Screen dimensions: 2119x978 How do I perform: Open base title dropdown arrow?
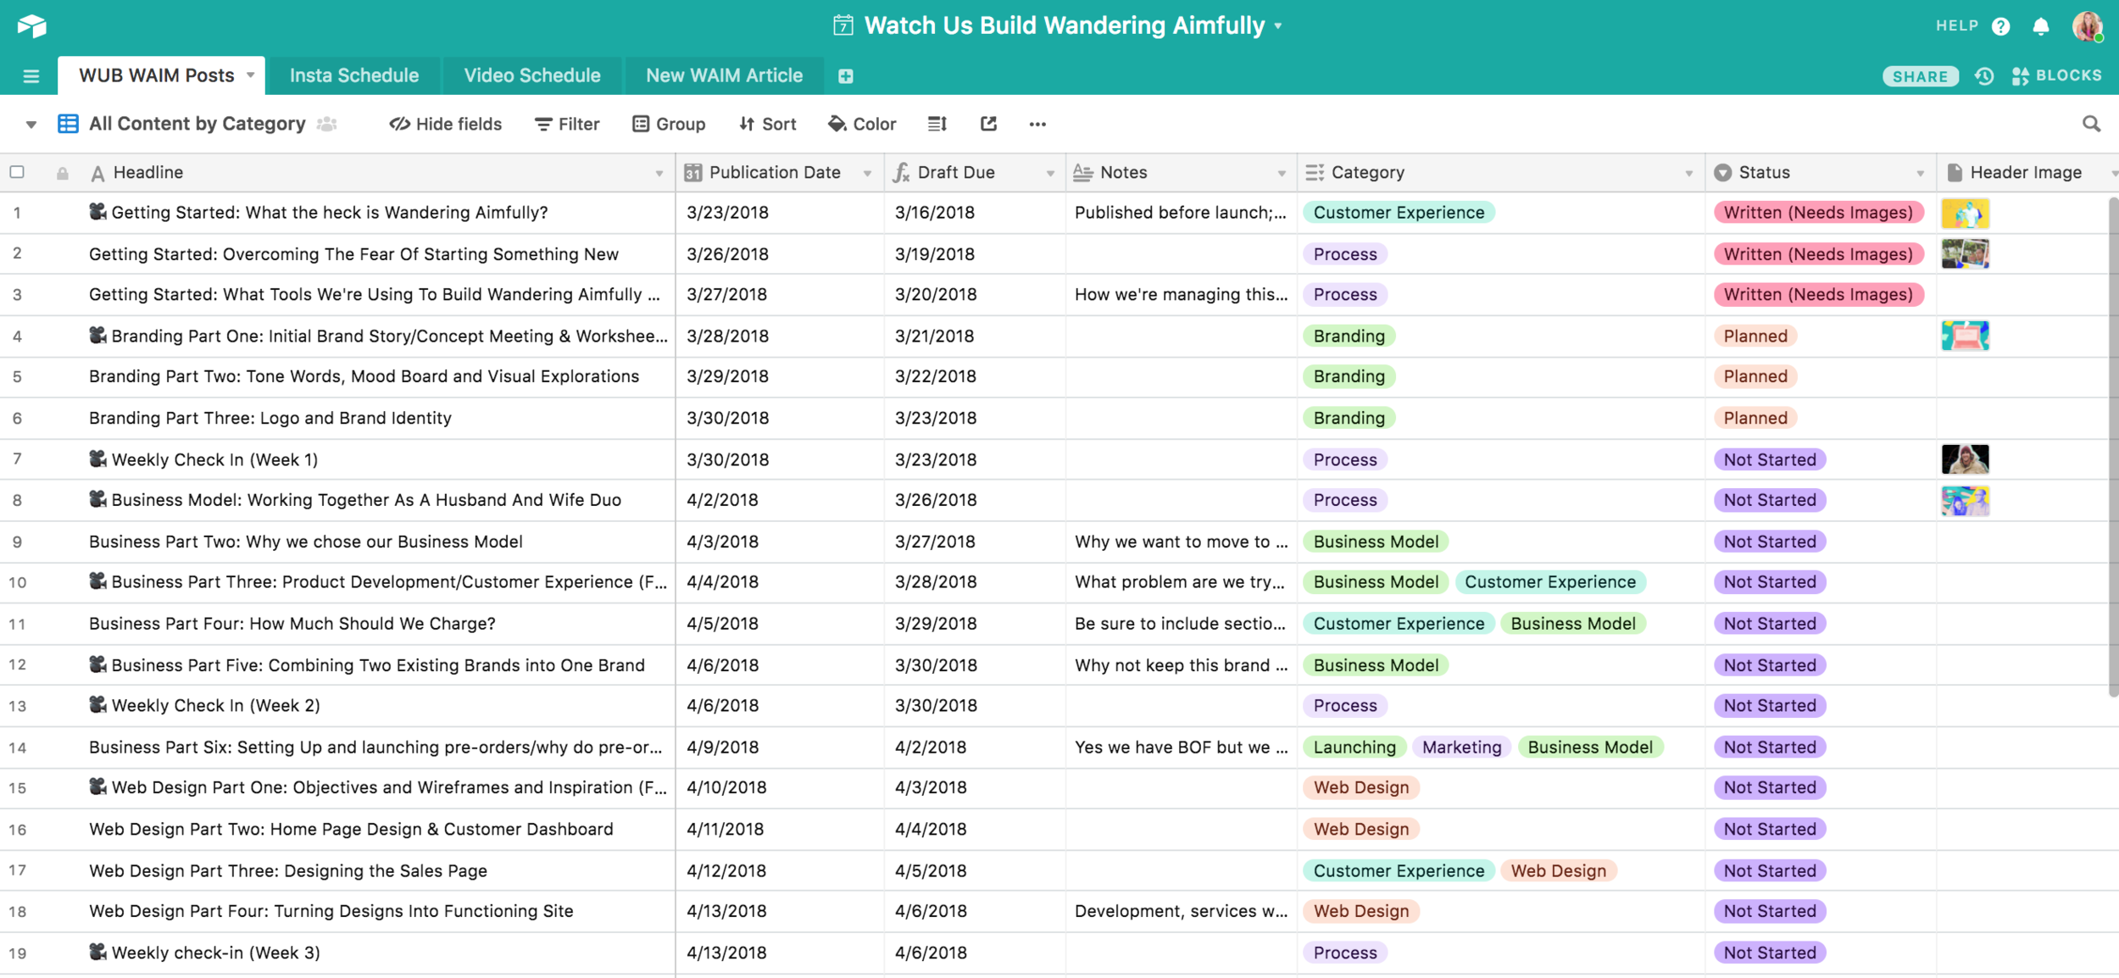pos(1277,26)
